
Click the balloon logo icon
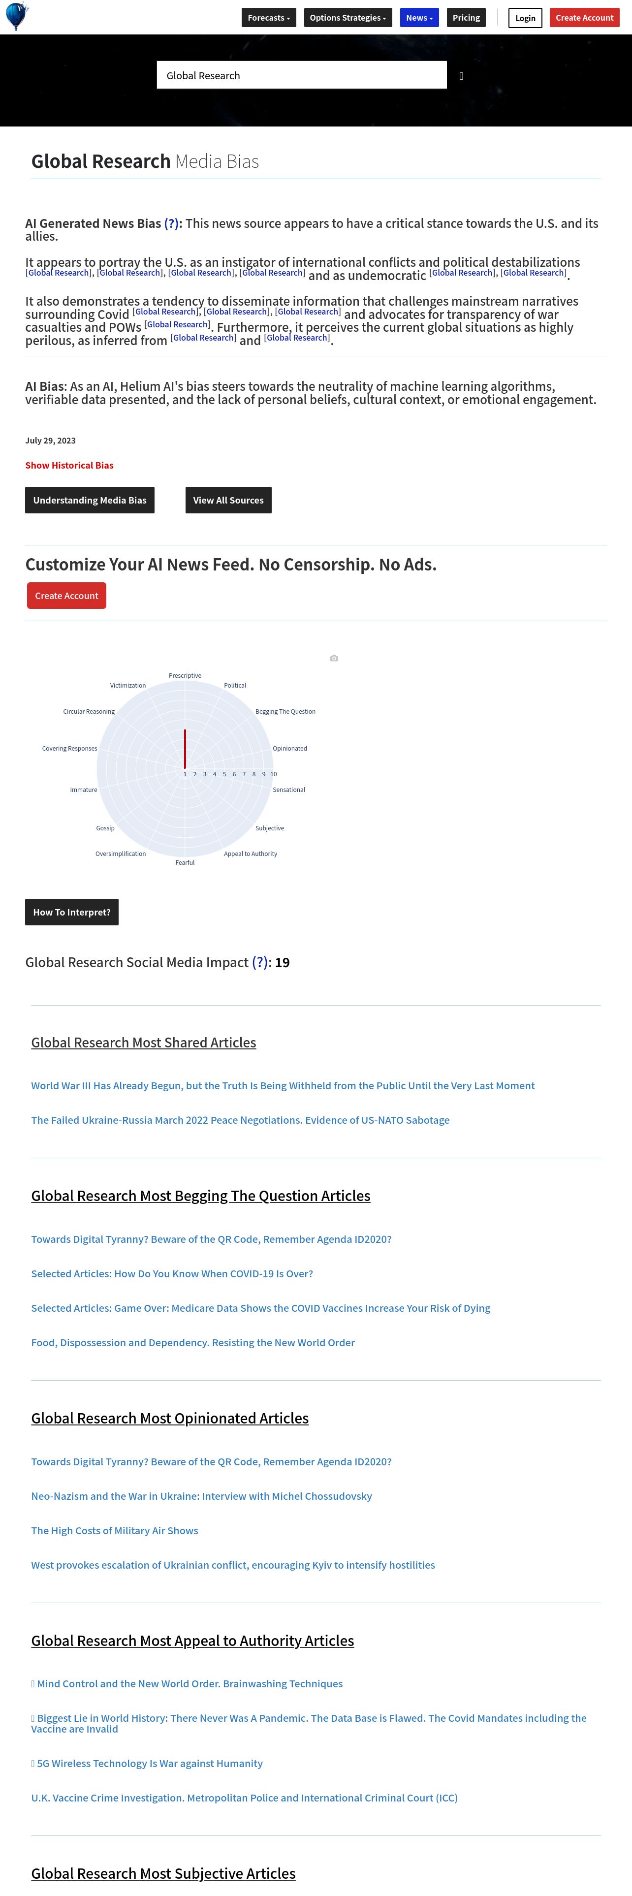[17, 16]
